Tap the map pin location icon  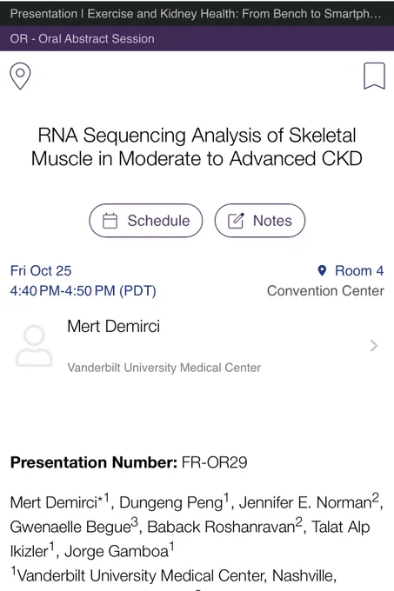pos(20,76)
